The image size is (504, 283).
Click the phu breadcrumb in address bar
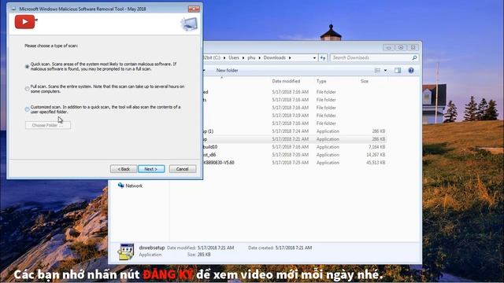[x=251, y=57]
